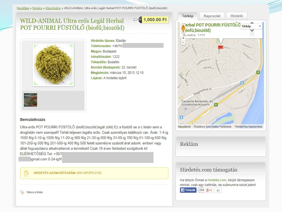The height and width of the screenshot is (212, 282).
Task: Click the tag icon beside Nincs címke
Action: coord(22,192)
